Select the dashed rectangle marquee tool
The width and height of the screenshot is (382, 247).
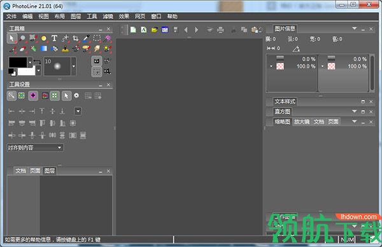coord(97,38)
